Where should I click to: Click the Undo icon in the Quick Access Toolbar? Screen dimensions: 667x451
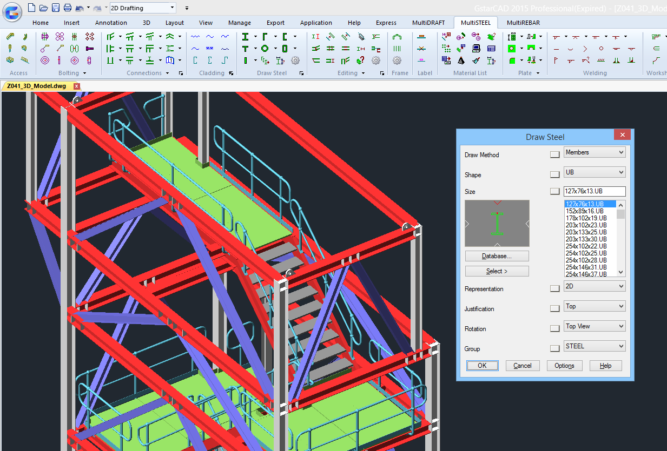coord(80,8)
